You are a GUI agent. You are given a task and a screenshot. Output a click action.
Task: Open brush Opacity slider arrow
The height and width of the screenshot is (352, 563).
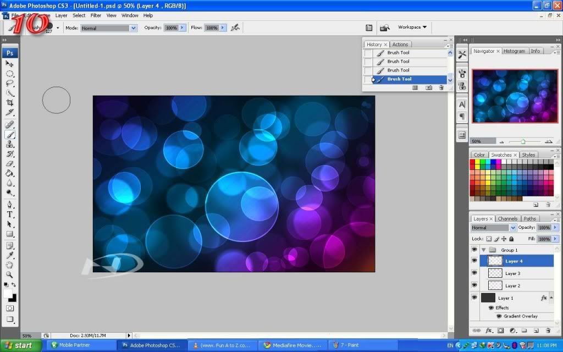(182, 28)
